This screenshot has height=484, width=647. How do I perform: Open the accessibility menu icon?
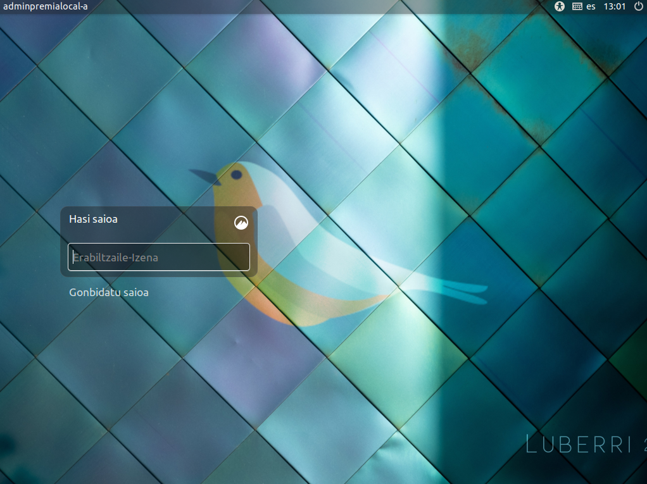559,6
